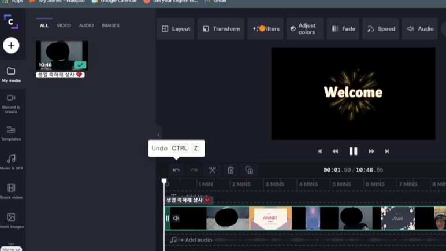Click the playhead marker on timeline
This screenshot has height=251, width=446.
pyautogui.click(x=164, y=181)
